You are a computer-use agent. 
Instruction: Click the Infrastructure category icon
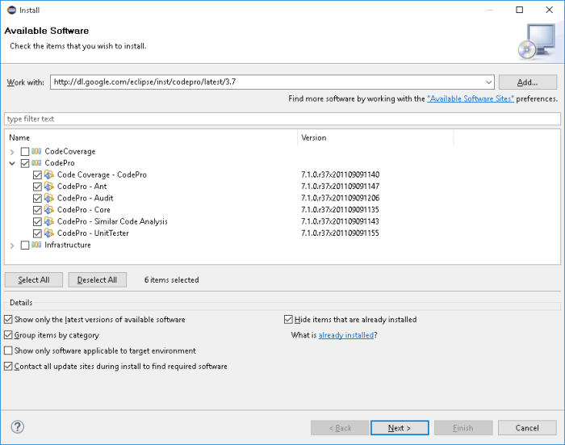coord(36,245)
